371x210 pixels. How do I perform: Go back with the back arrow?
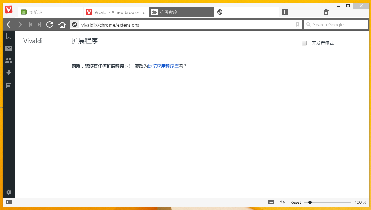[x=8, y=24]
